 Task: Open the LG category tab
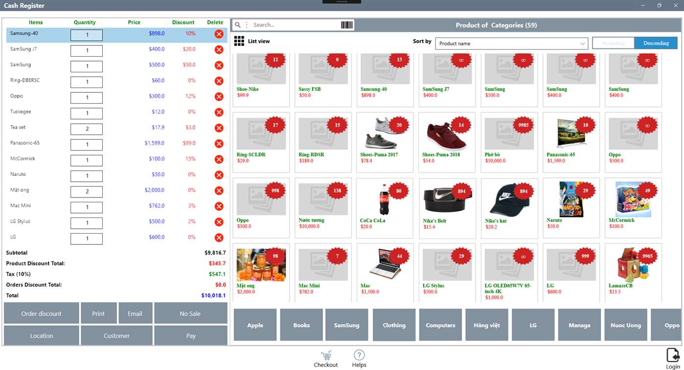coord(533,325)
